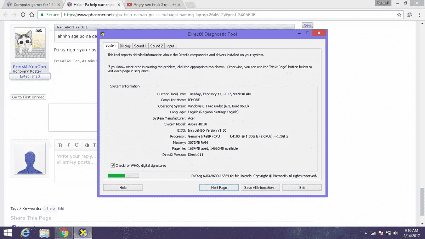Click the IPHONE computer name value
This screenshot has width=425, height=239.
[194, 100]
